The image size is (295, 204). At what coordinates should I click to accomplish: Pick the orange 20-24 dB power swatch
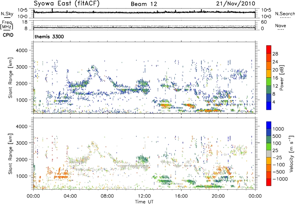click(269, 66)
